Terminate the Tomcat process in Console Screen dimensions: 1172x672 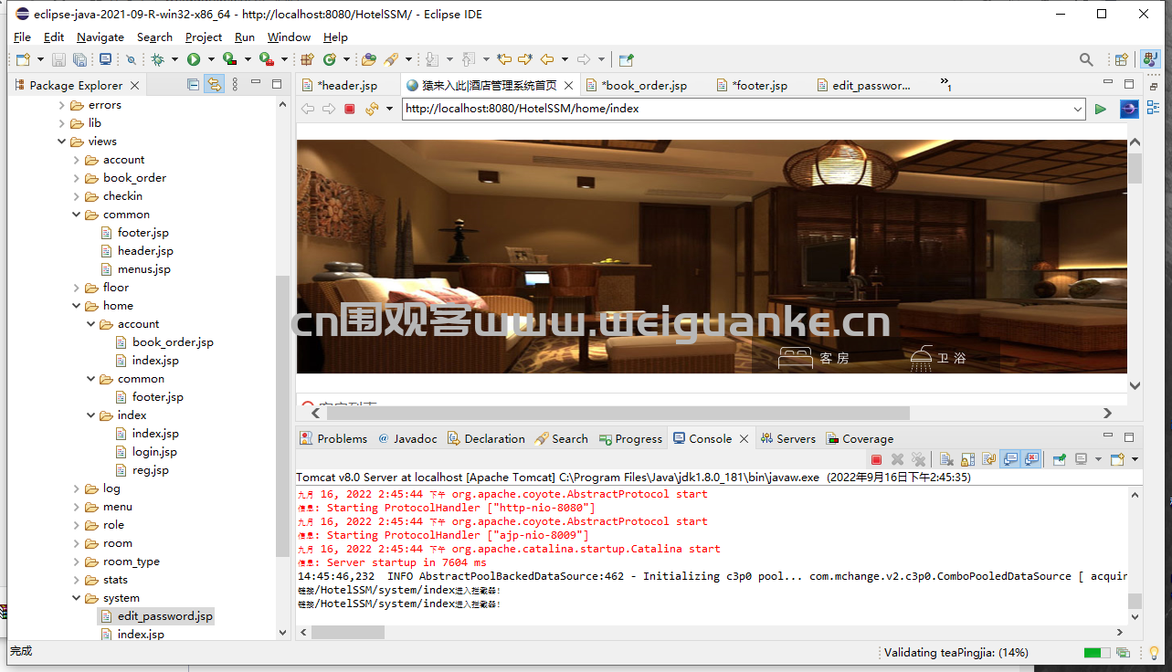point(876,459)
